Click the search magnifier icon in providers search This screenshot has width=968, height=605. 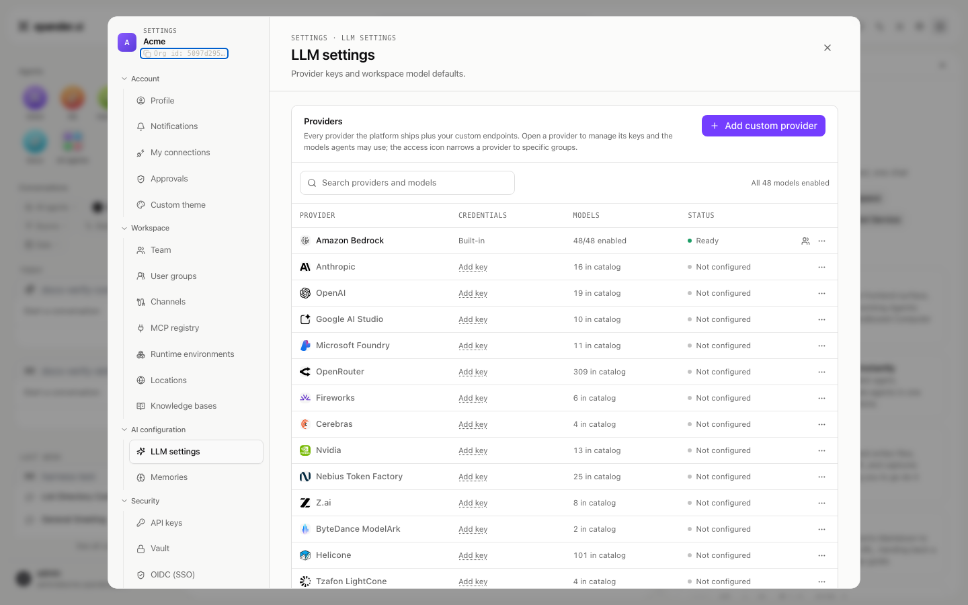point(312,183)
